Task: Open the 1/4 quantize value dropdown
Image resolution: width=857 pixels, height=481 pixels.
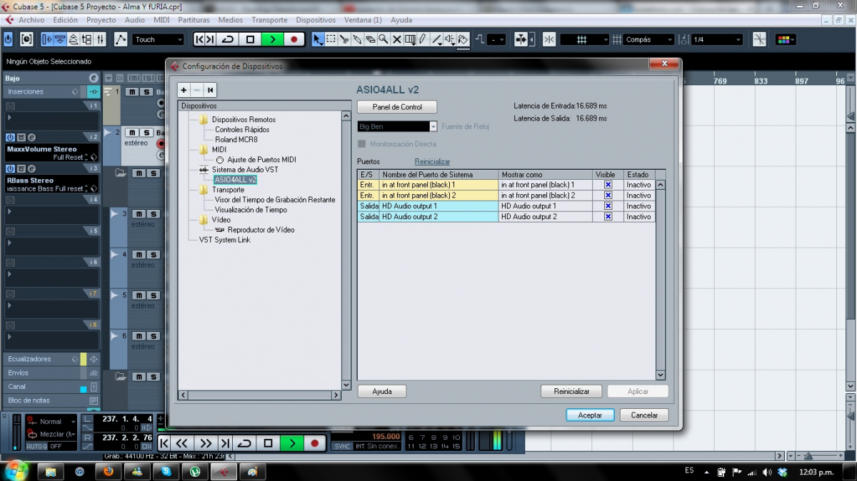Action: (718, 39)
